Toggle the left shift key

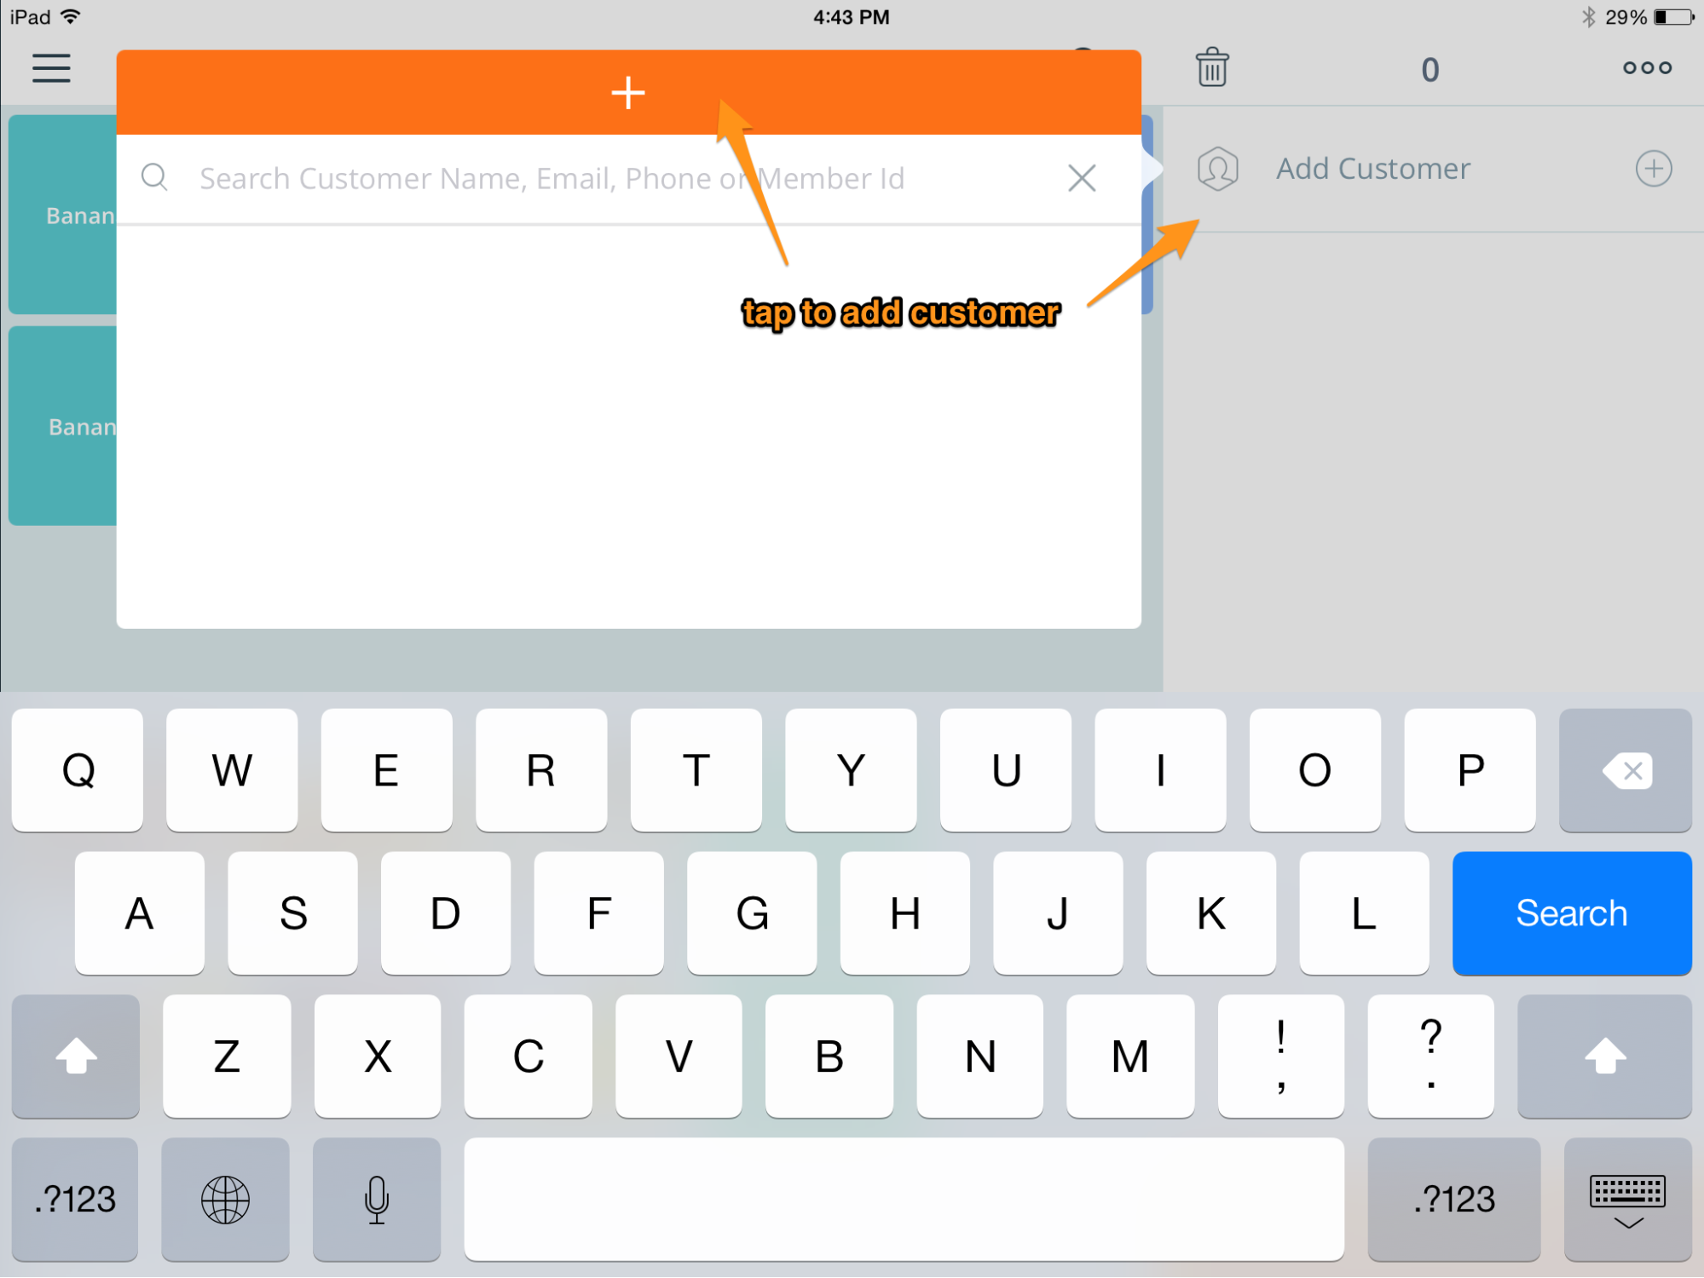pos(76,1056)
